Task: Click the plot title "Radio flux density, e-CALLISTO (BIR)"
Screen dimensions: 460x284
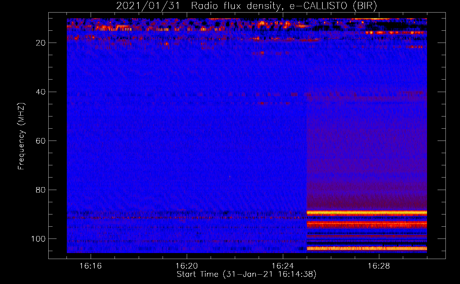Action: click(284, 6)
